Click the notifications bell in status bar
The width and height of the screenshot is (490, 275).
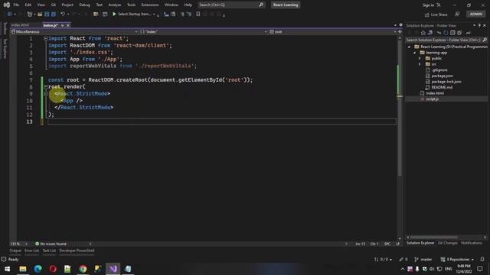[x=482, y=259]
